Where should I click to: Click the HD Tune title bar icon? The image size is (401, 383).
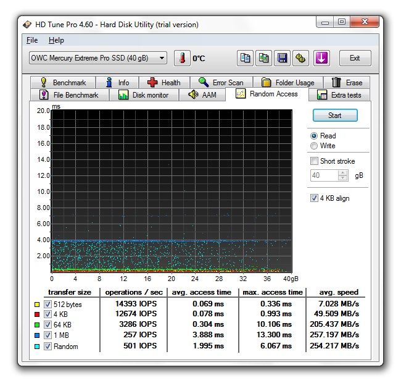(x=27, y=25)
